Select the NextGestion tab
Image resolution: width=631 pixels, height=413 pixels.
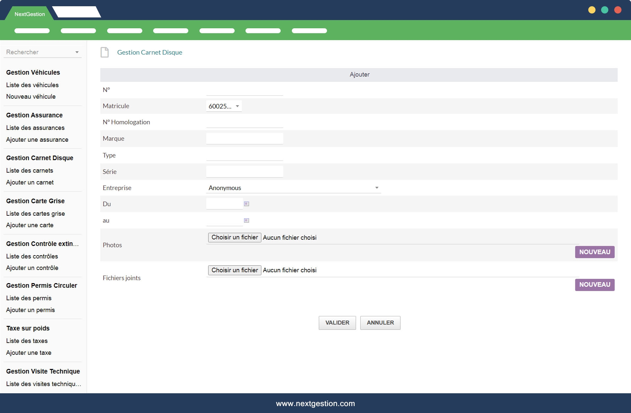pyautogui.click(x=30, y=14)
